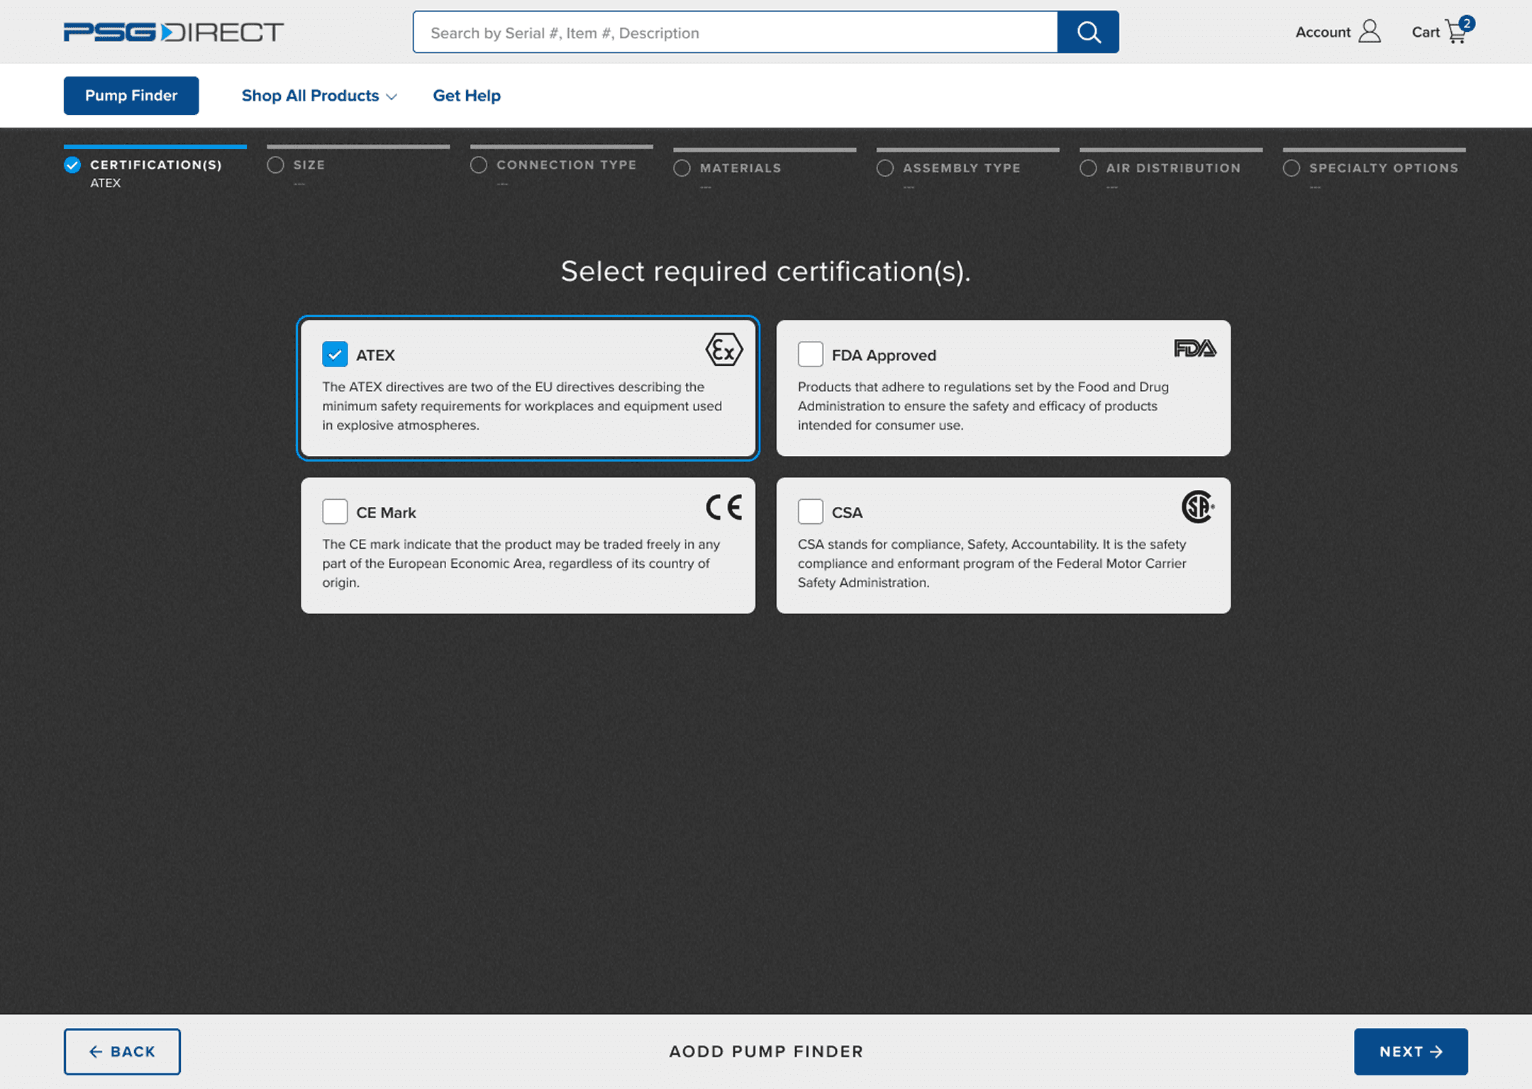Screen dimensions: 1532x1089
Task: Select the CSA checkbox
Action: pos(810,511)
